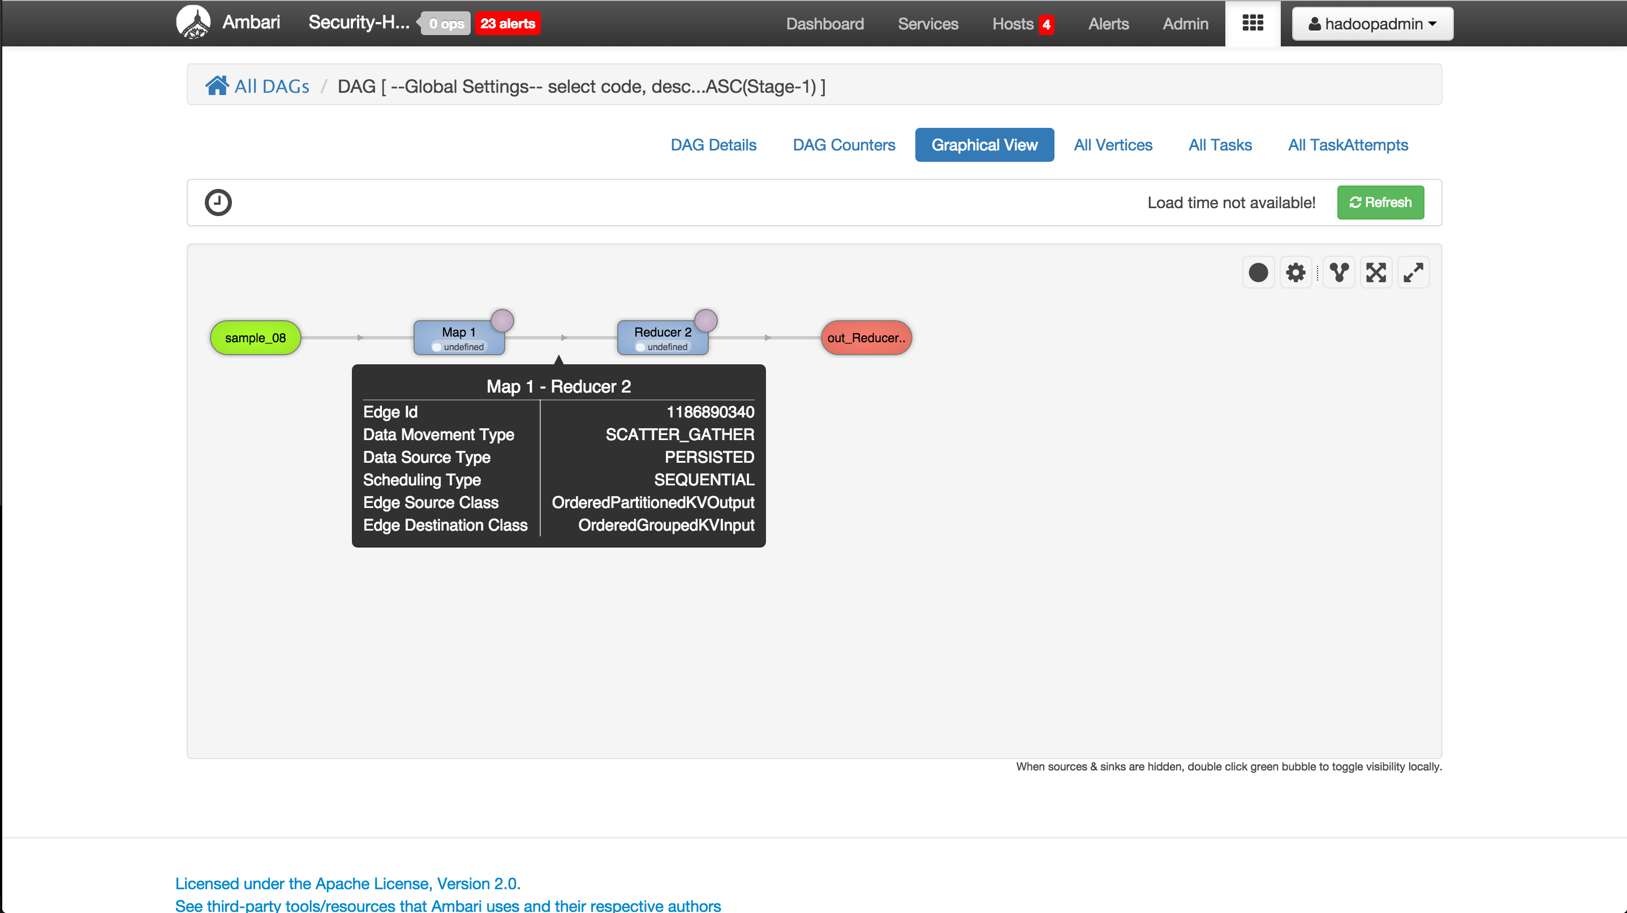Click the clock load time icon

[x=218, y=203]
